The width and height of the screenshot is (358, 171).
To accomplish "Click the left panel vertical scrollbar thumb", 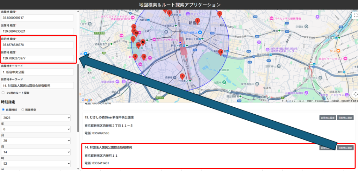I will pos(78,98).
